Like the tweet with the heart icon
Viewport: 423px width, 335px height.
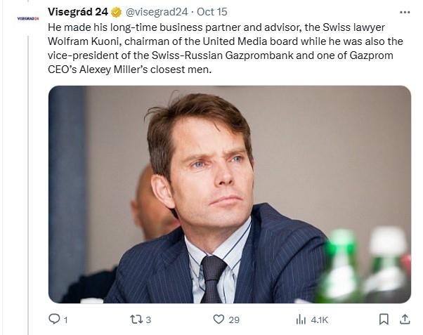coord(219,319)
